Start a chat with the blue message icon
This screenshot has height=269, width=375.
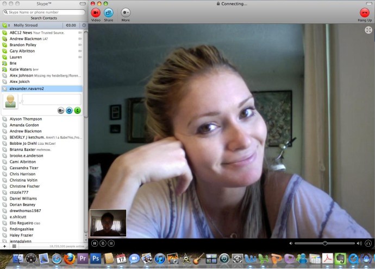tap(69, 110)
